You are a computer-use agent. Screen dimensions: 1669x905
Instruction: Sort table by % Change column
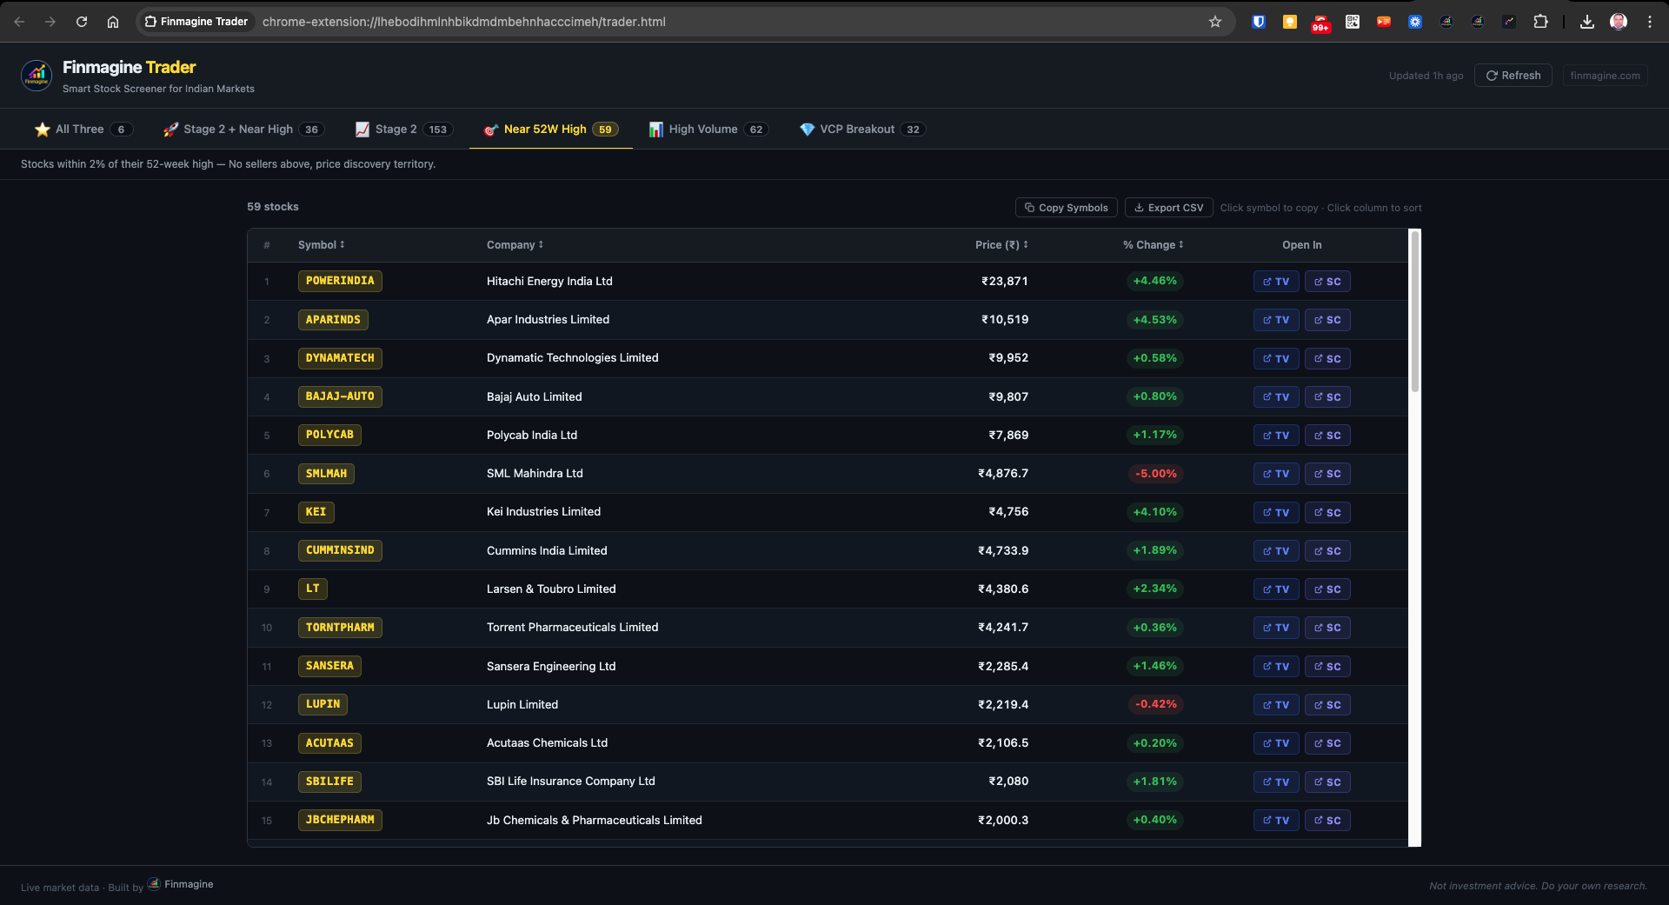[x=1153, y=245]
